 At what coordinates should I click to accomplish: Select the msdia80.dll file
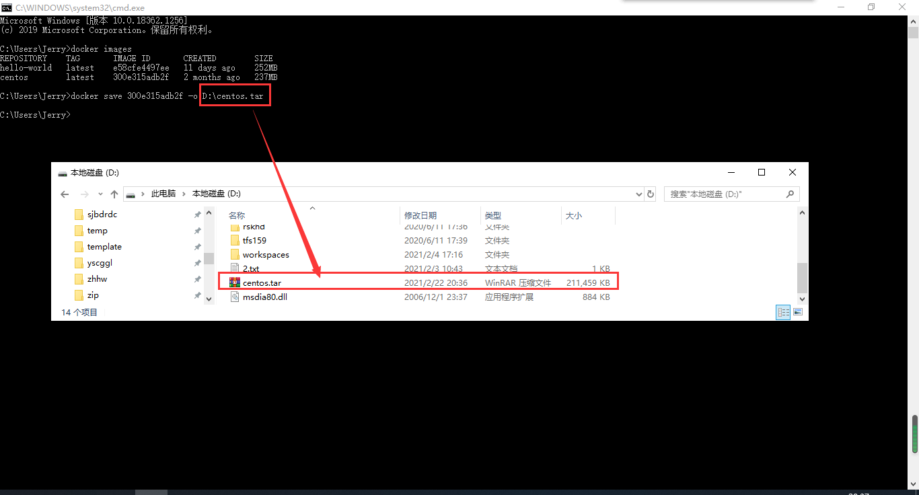point(265,297)
